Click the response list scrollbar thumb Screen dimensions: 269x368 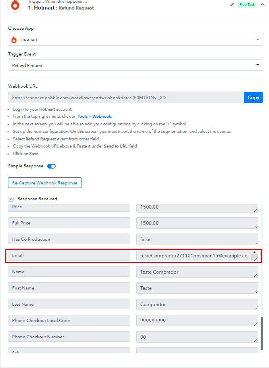click(x=262, y=333)
